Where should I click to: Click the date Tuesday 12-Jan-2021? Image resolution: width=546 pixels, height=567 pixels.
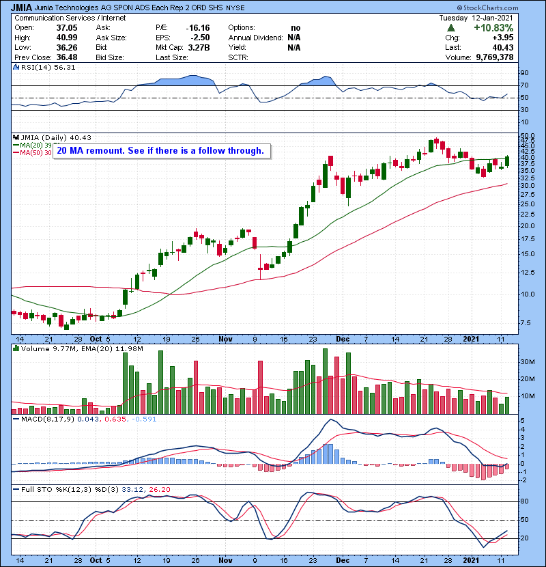pyautogui.click(x=476, y=18)
